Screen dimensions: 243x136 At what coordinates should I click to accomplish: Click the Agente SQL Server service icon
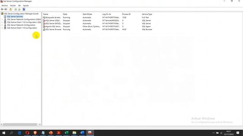[x=44, y=26]
